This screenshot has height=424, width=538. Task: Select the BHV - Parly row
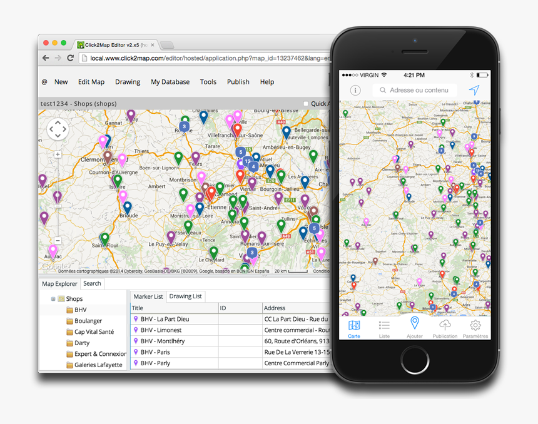coord(230,363)
